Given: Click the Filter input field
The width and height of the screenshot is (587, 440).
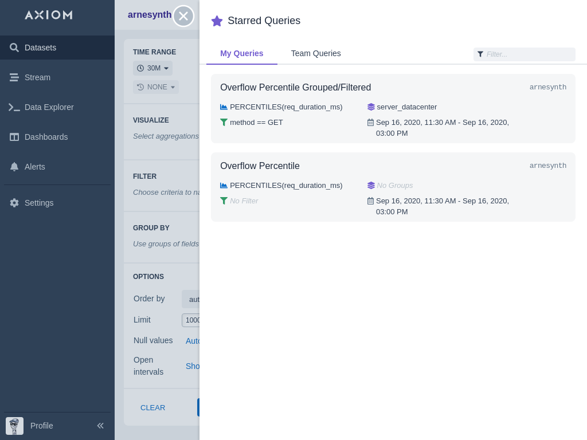Looking at the screenshot, I should pyautogui.click(x=529, y=54).
